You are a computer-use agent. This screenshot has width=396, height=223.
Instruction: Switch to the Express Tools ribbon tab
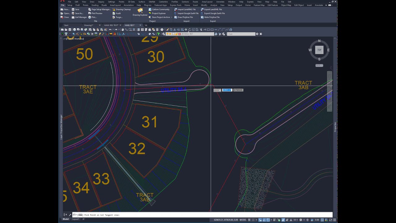176,5
